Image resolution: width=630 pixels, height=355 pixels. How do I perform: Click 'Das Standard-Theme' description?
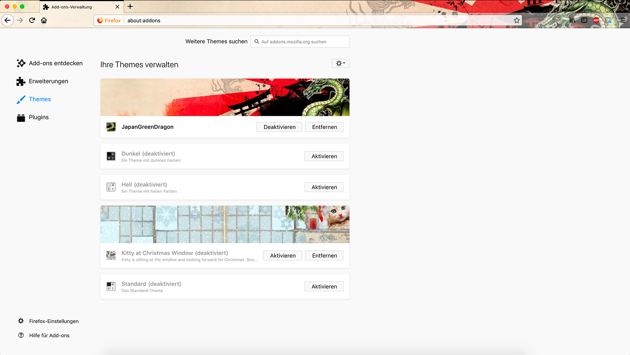pos(142,291)
